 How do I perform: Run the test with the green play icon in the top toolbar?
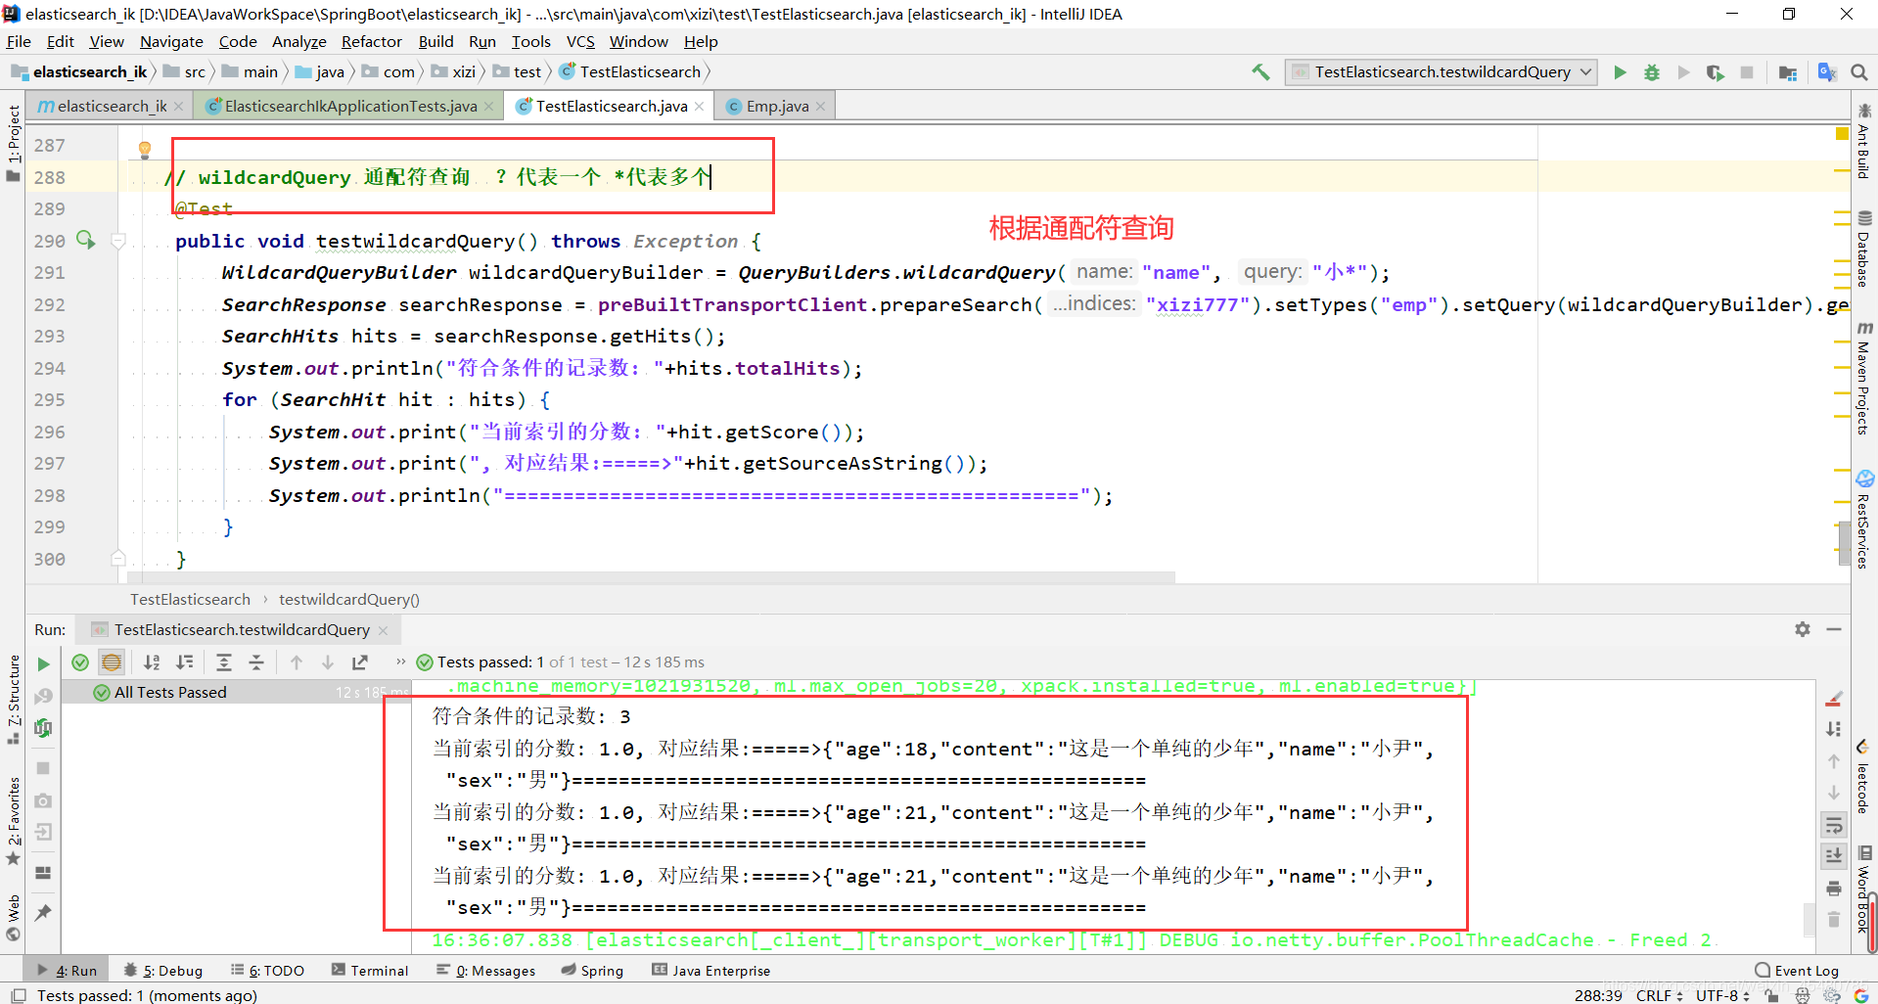point(1620,72)
